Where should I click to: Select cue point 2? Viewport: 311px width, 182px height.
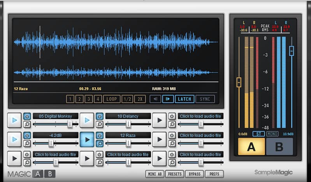click(x=79, y=99)
